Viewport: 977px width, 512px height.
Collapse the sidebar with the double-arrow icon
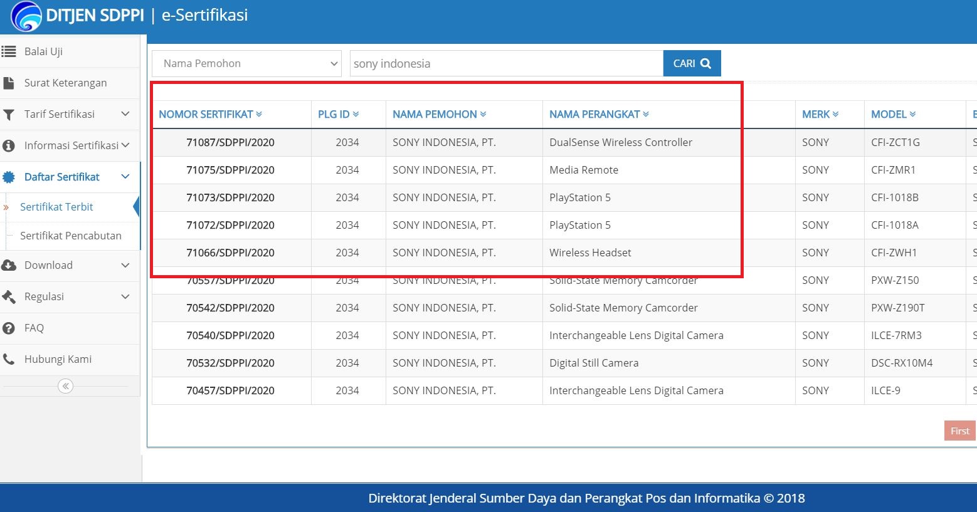coord(66,386)
